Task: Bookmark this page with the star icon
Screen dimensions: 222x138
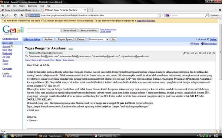Action: [160, 15]
